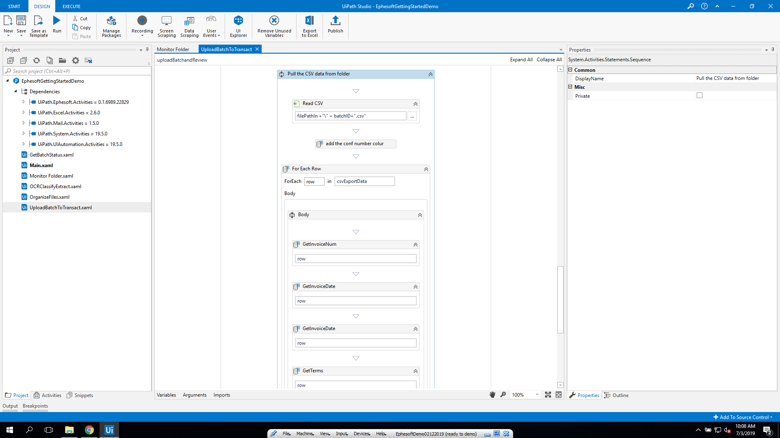This screenshot has height=438, width=780.
Task: Refresh the project panel
Action: [37, 60]
